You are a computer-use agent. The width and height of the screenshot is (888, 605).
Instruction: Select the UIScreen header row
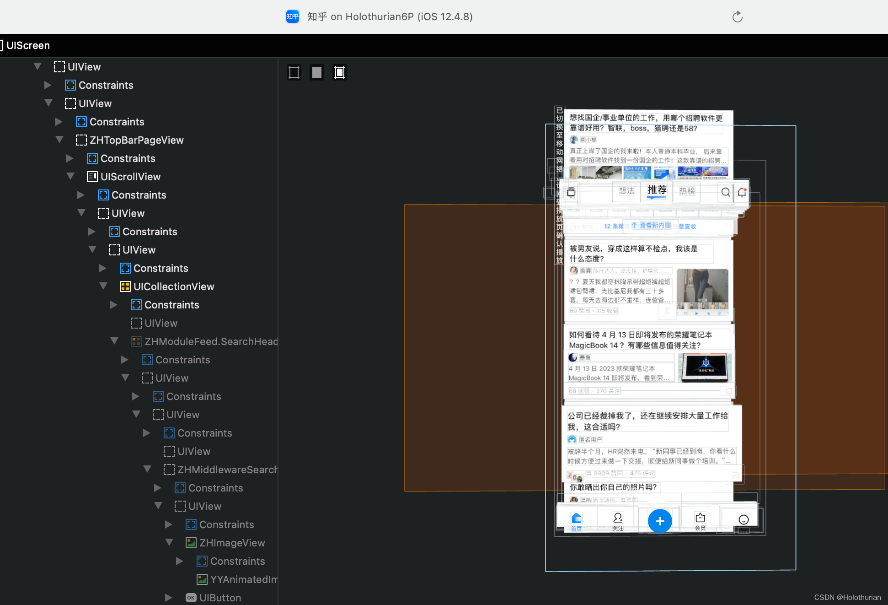(x=27, y=45)
